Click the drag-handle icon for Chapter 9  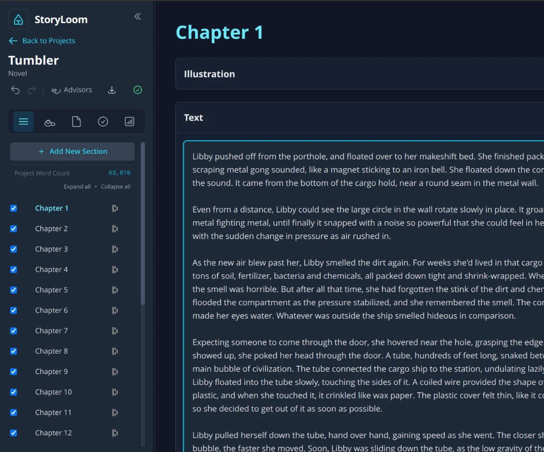click(x=115, y=371)
